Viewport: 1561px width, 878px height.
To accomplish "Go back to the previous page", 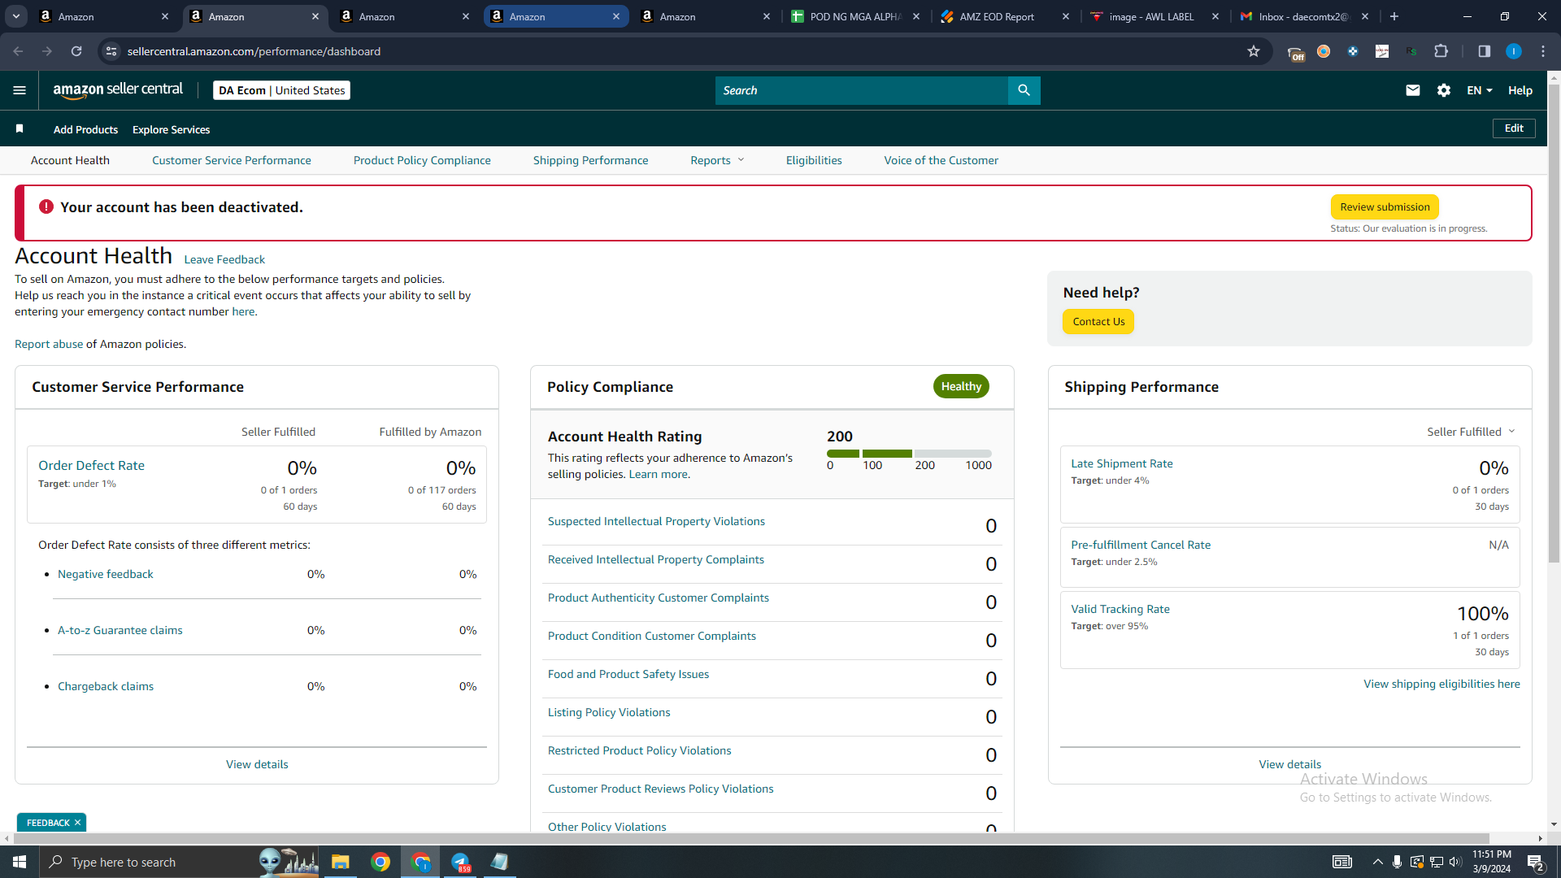I will click(x=18, y=51).
